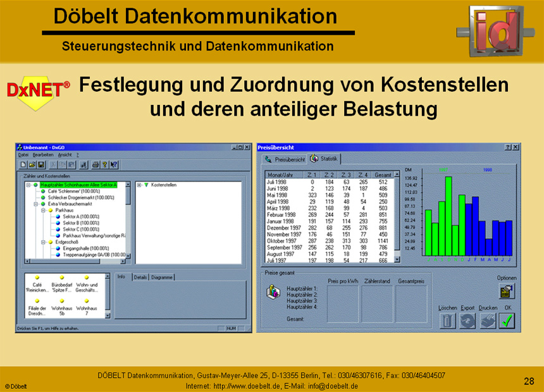Click the help question button in Preisübersicht title bar

point(509,147)
